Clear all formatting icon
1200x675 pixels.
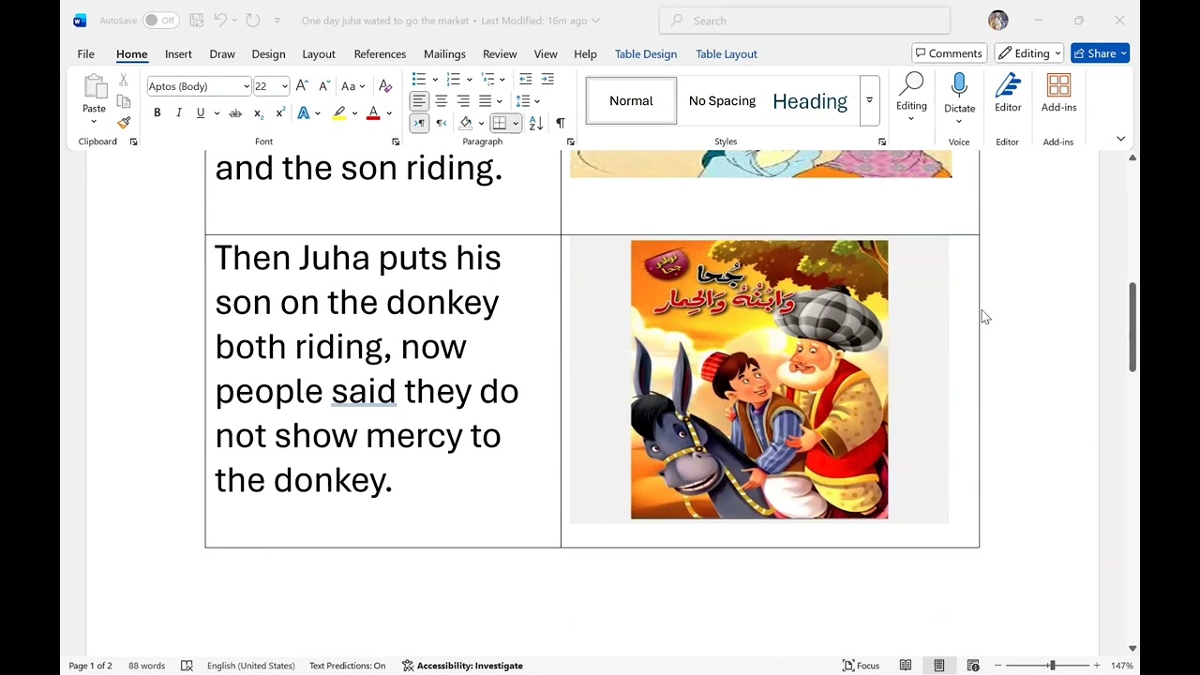click(x=385, y=86)
